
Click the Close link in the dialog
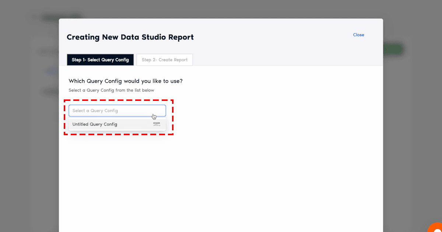[x=358, y=35]
